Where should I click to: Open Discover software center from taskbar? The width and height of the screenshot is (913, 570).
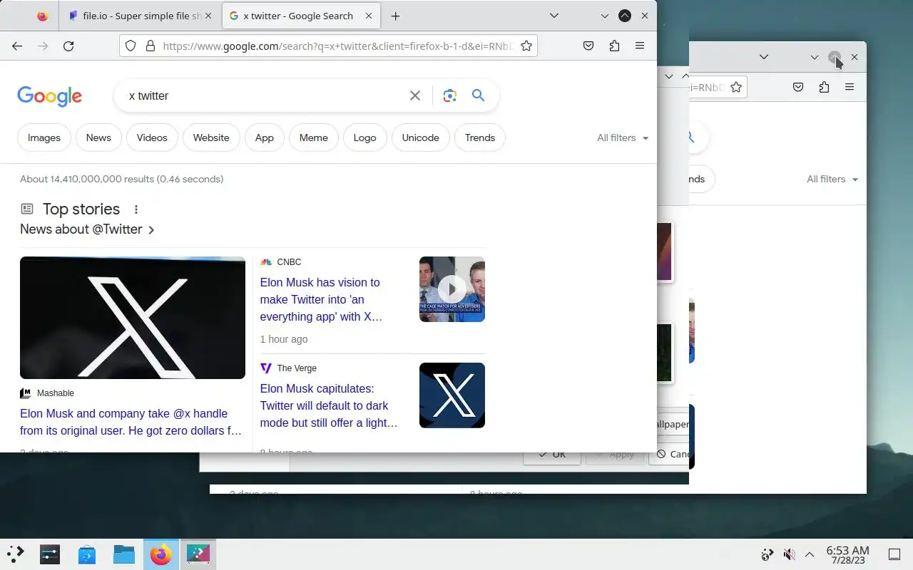pos(87,554)
